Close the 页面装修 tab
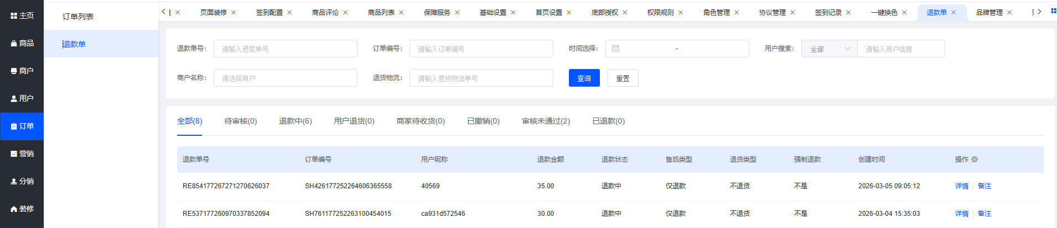 pyautogui.click(x=234, y=13)
